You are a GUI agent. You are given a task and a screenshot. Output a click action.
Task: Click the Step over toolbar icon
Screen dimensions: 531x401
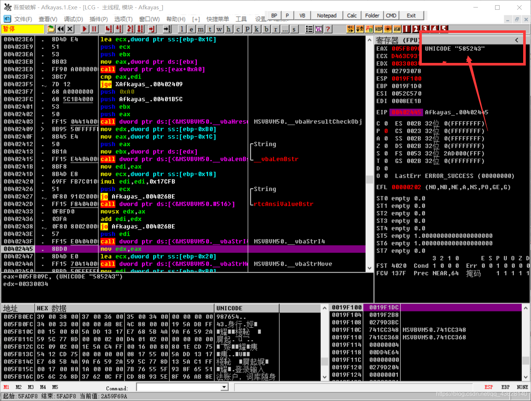[x=119, y=29]
